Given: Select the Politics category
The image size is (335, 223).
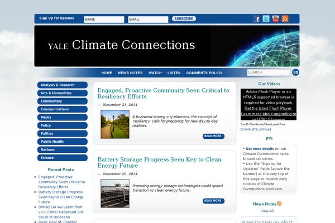Looking at the screenshot, I should click(63, 134).
